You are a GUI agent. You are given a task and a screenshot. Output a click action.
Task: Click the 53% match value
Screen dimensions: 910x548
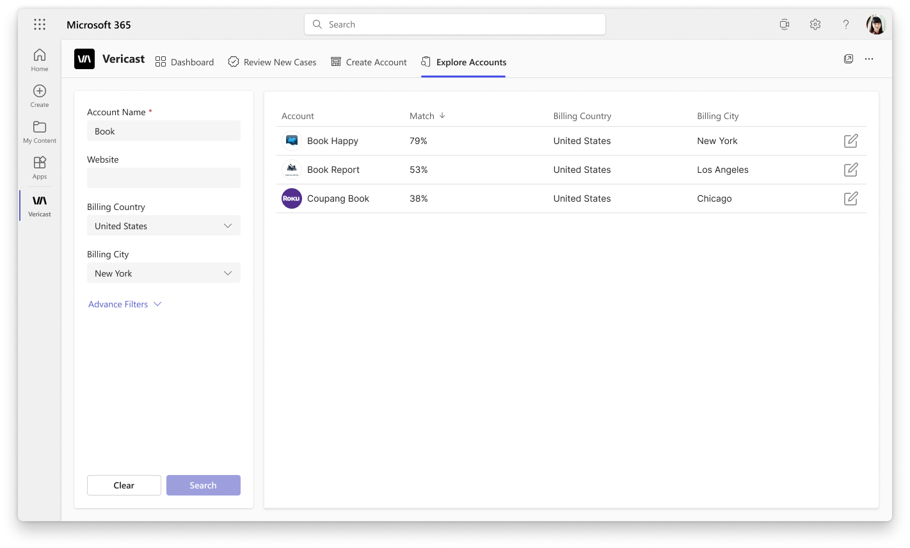419,170
